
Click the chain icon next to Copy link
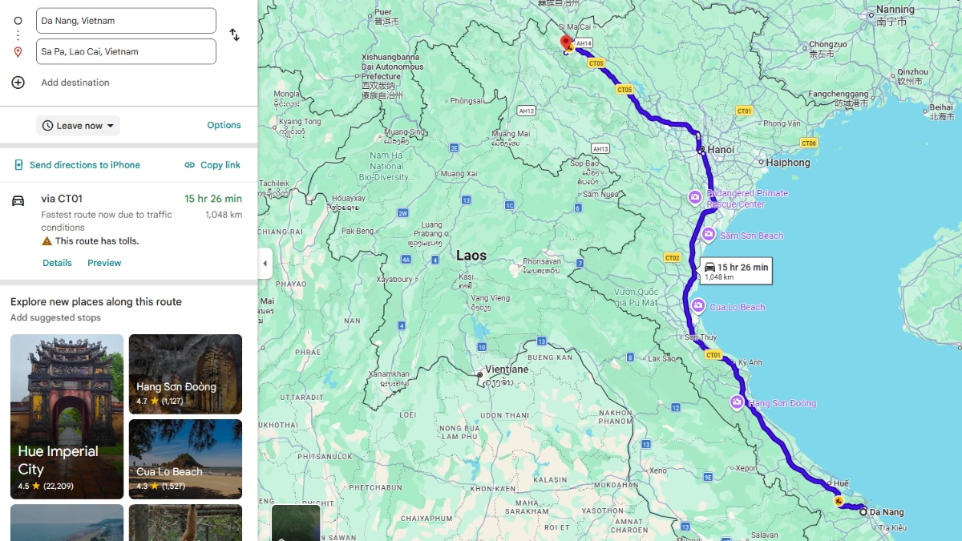pyautogui.click(x=188, y=165)
